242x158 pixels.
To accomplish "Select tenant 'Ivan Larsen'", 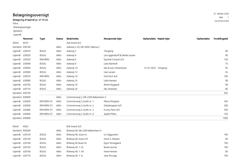I will pyautogui.click(x=110, y=72).
